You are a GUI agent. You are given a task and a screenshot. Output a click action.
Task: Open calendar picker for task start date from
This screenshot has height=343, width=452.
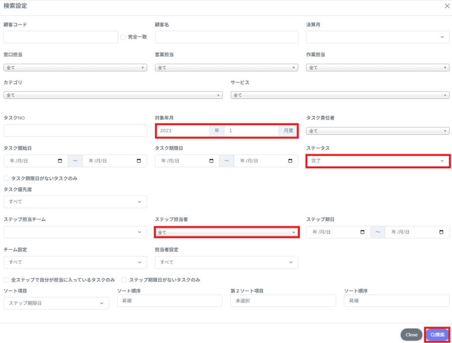point(60,161)
